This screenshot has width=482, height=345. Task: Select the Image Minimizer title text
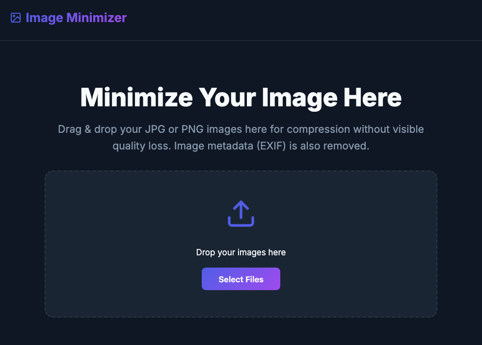[76, 18]
